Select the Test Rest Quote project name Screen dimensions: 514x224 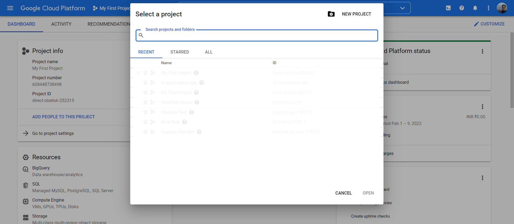(176, 102)
